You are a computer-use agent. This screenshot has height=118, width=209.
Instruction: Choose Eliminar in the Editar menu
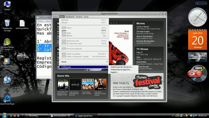click(x=84, y=36)
